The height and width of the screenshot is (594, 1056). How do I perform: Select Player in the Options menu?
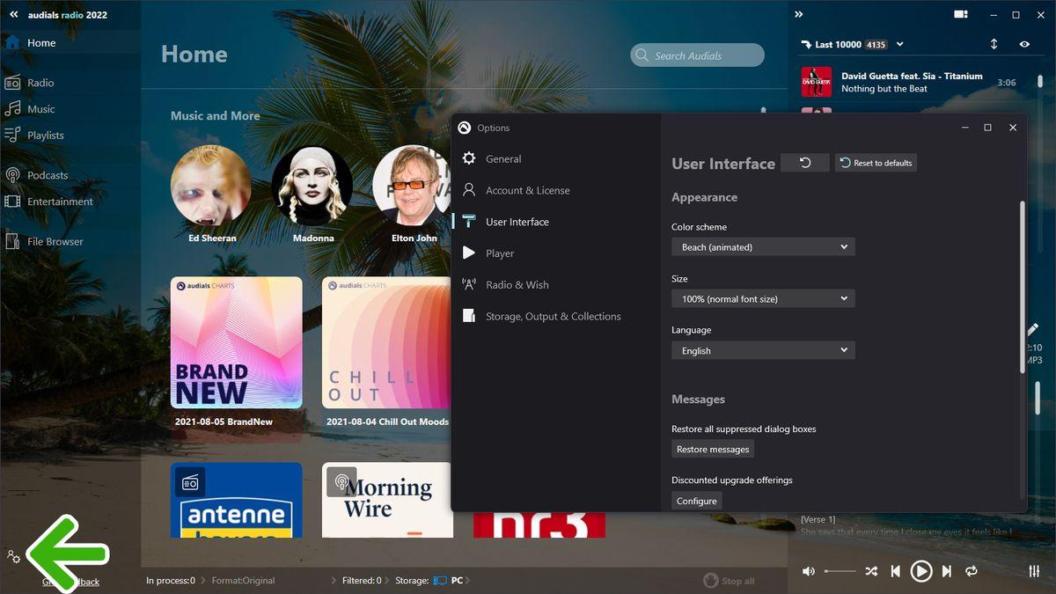500,253
